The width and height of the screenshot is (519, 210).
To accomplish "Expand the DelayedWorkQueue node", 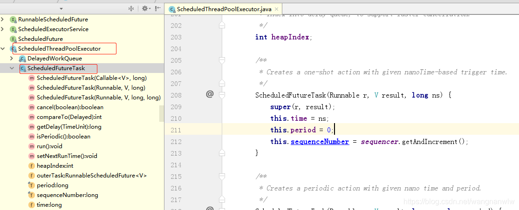I will pyautogui.click(x=12, y=59).
